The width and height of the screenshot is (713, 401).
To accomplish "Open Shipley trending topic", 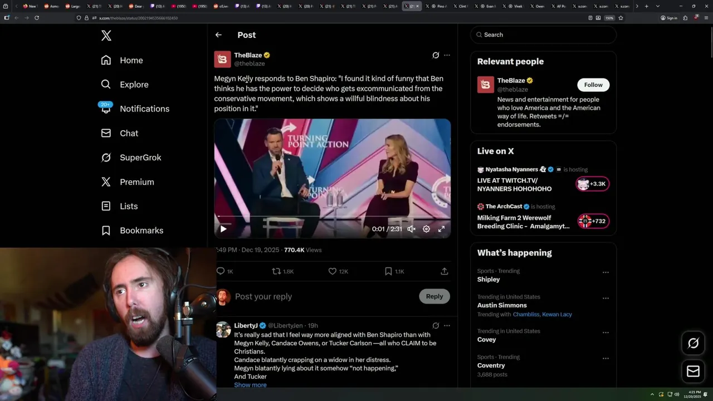I will click(489, 280).
